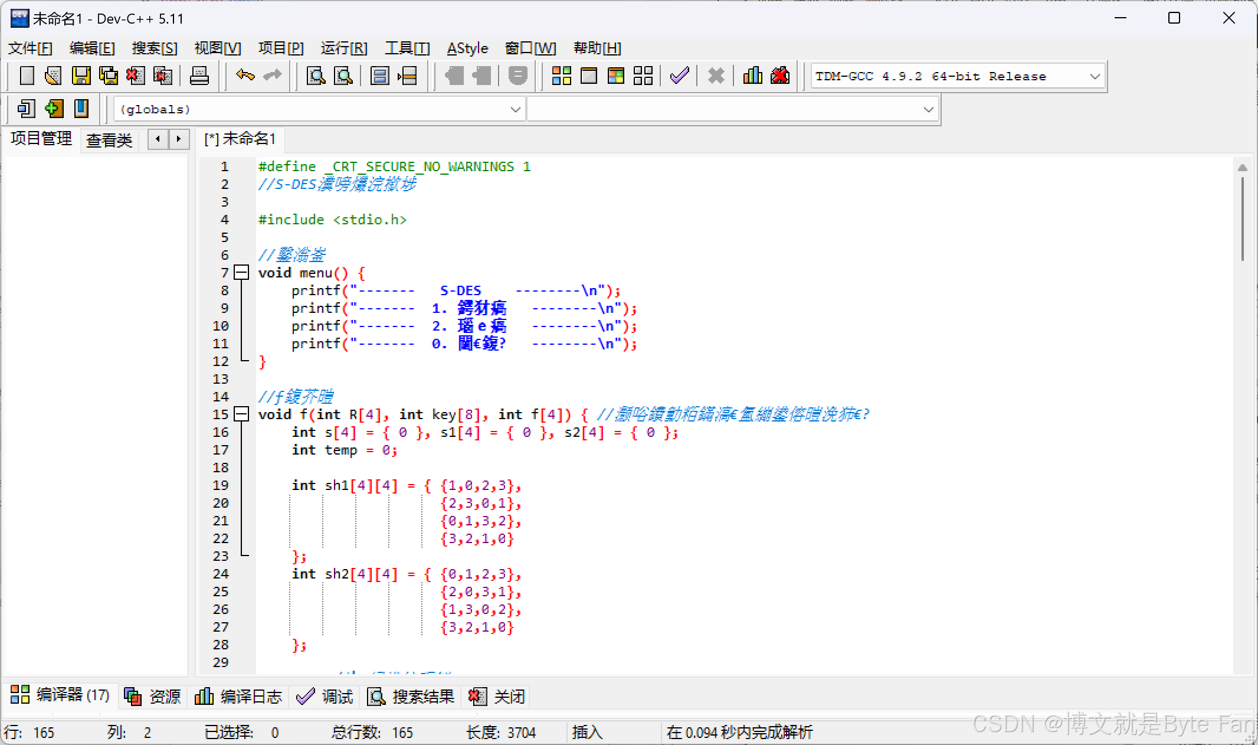Click the Open file toolbar icon

coord(53,76)
